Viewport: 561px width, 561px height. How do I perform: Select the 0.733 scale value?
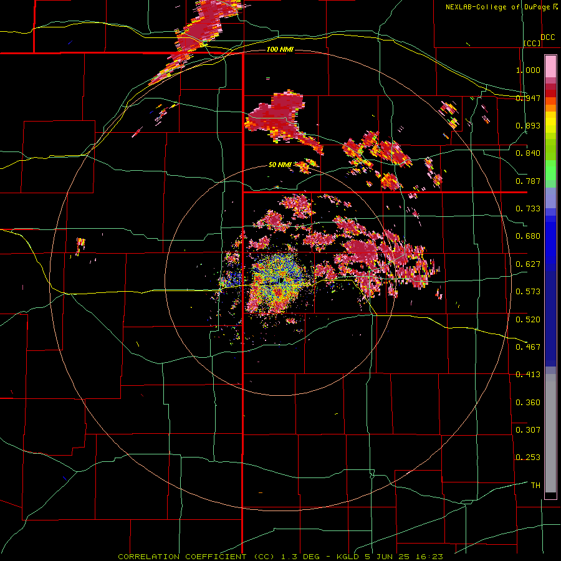coord(528,209)
